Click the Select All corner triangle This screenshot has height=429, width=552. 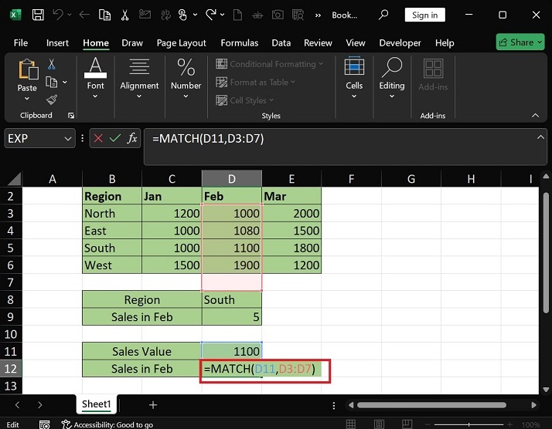tap(14, 179)
